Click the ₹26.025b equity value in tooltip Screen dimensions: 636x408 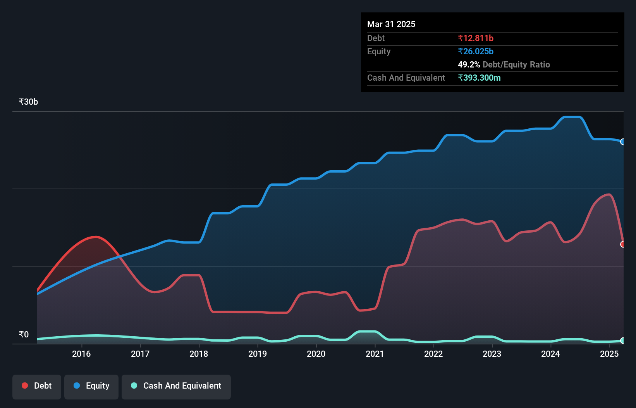pyautogui.click(x=476, y=51)
